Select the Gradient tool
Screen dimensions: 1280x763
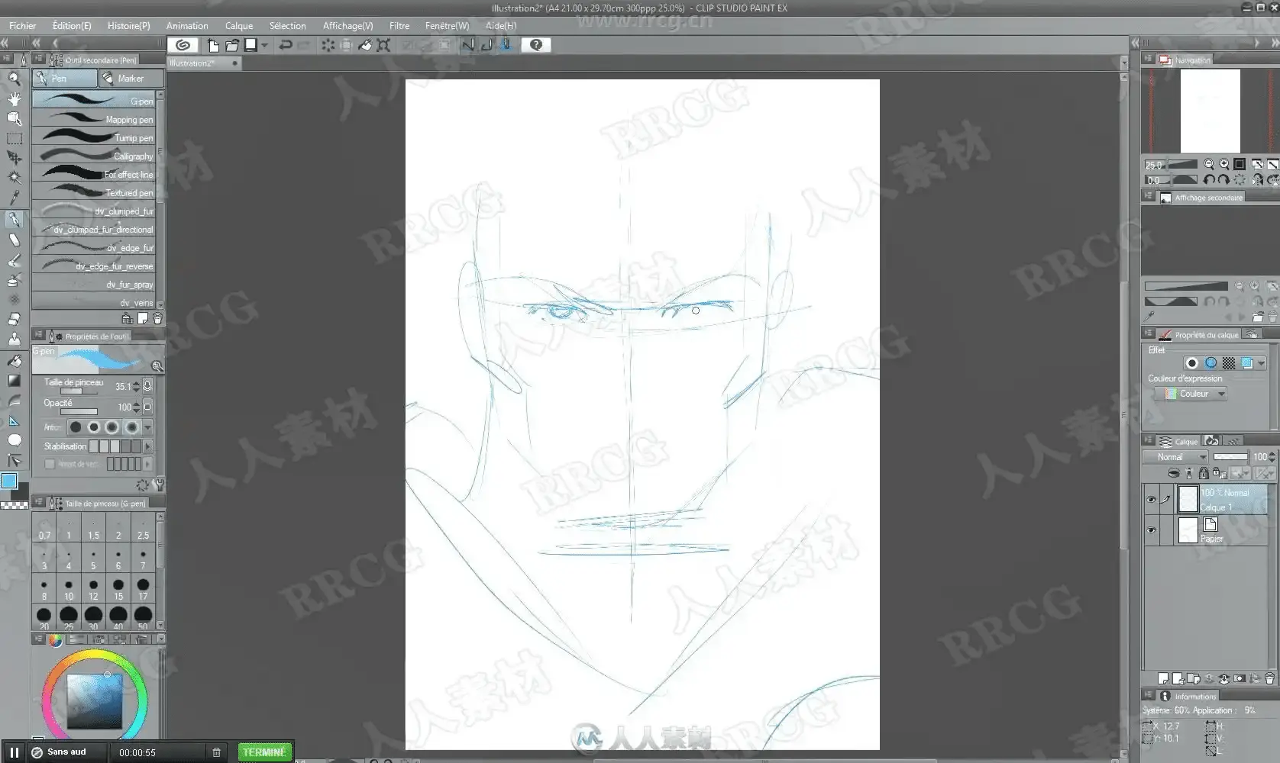pos(14,380)
